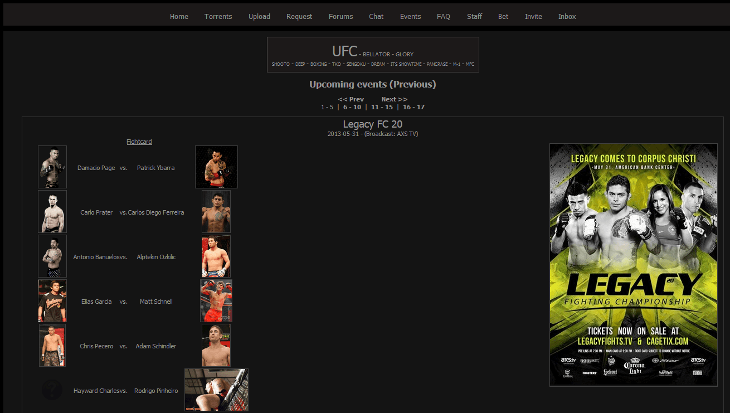Image resolution: width=730 pixels, height=413 pixels.
Task: Jump to events 1 - 5
Action: pyautogui.click(x=327, y=107)
